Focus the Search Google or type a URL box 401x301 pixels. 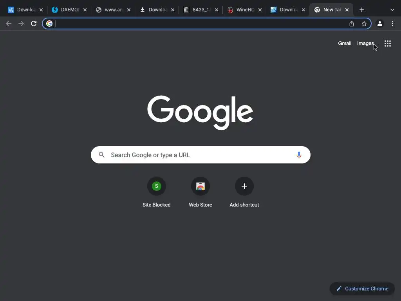[200, 155]
